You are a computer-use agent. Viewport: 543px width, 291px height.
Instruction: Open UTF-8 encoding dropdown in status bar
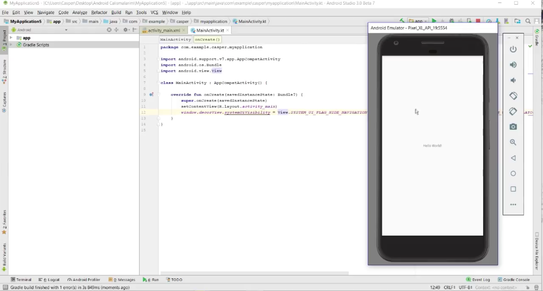(x=465, y=287)
